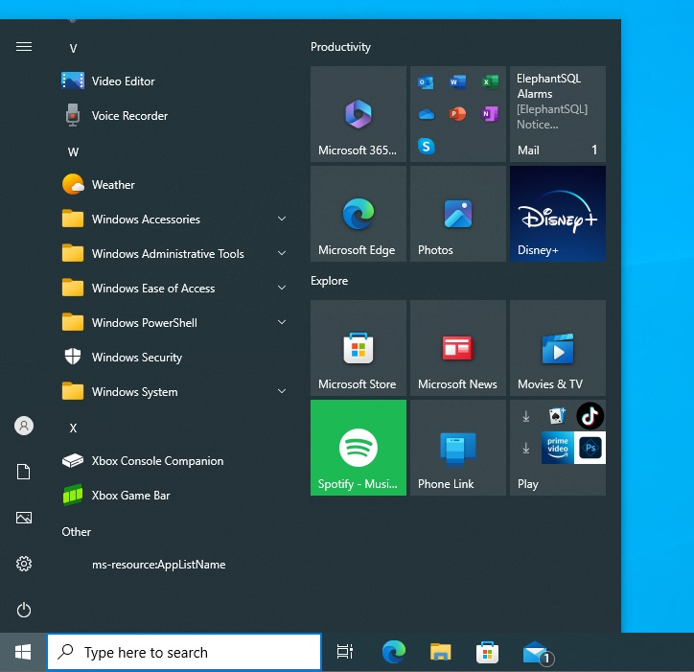Image resolution: width=694 pixels, height=672 pixels.
Task: Click the PowerPoint icon in Office tile group
Action: click(x=457, y=115)
